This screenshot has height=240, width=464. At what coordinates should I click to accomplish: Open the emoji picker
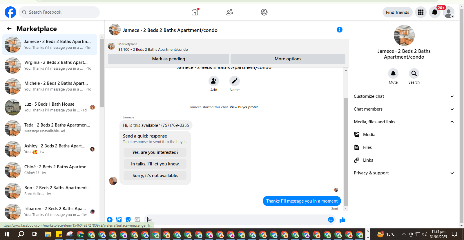[x=331, y=220]
